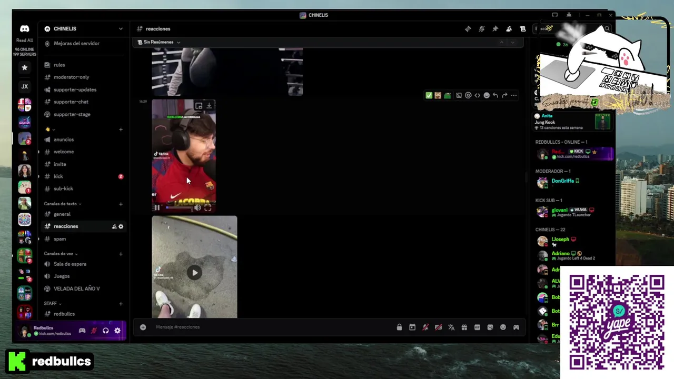The height and width of the screenshot is (379, 674).
Task: Toggle channel notification mute bell
Action: click(481, 29)
